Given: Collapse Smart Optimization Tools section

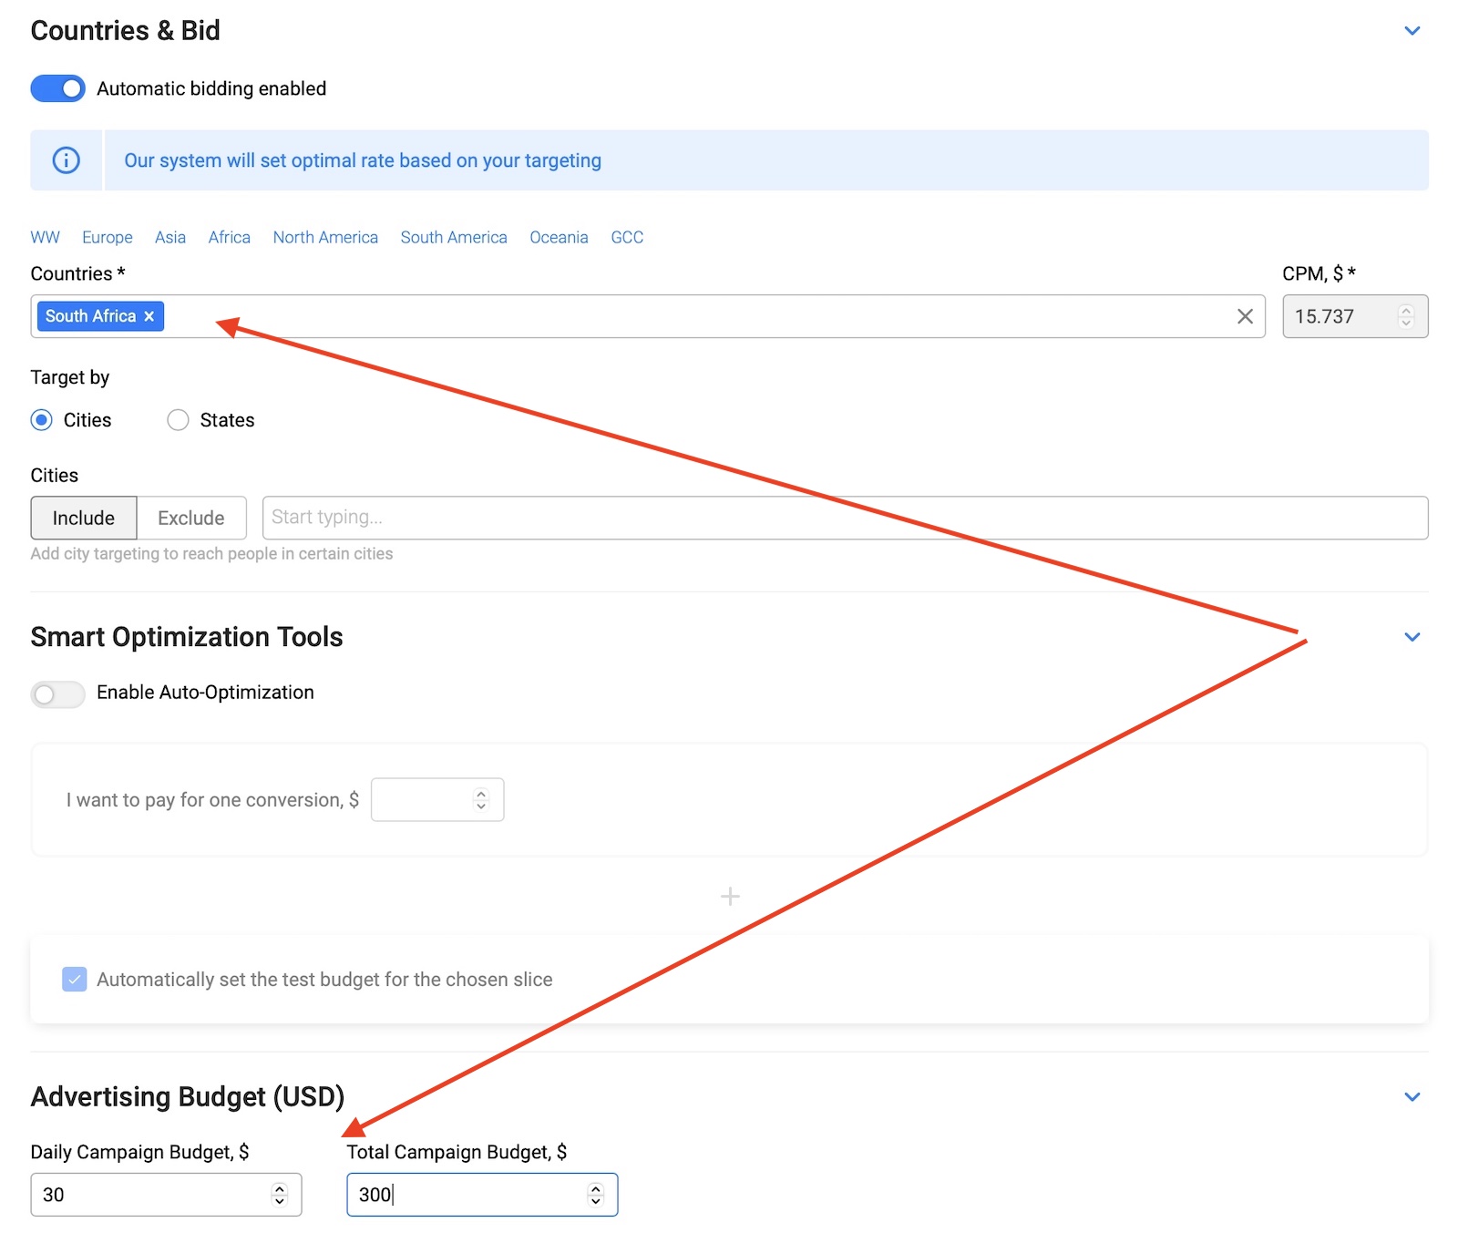Looking at the screenshot, I should pyautogui.click(x=1412, y=637).
